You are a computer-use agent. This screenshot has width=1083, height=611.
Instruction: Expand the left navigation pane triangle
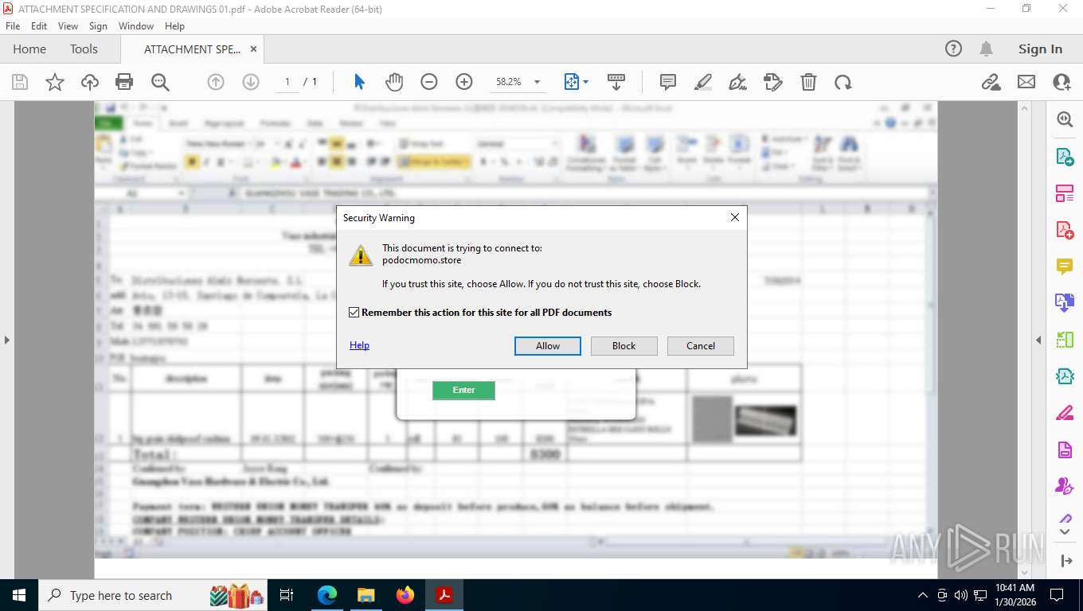(7, 340)
